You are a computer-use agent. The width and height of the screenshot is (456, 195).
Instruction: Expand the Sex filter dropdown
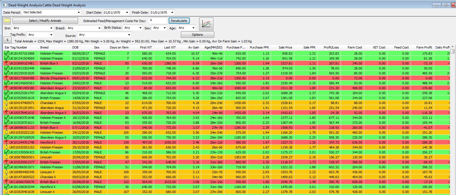pos(165,28)
